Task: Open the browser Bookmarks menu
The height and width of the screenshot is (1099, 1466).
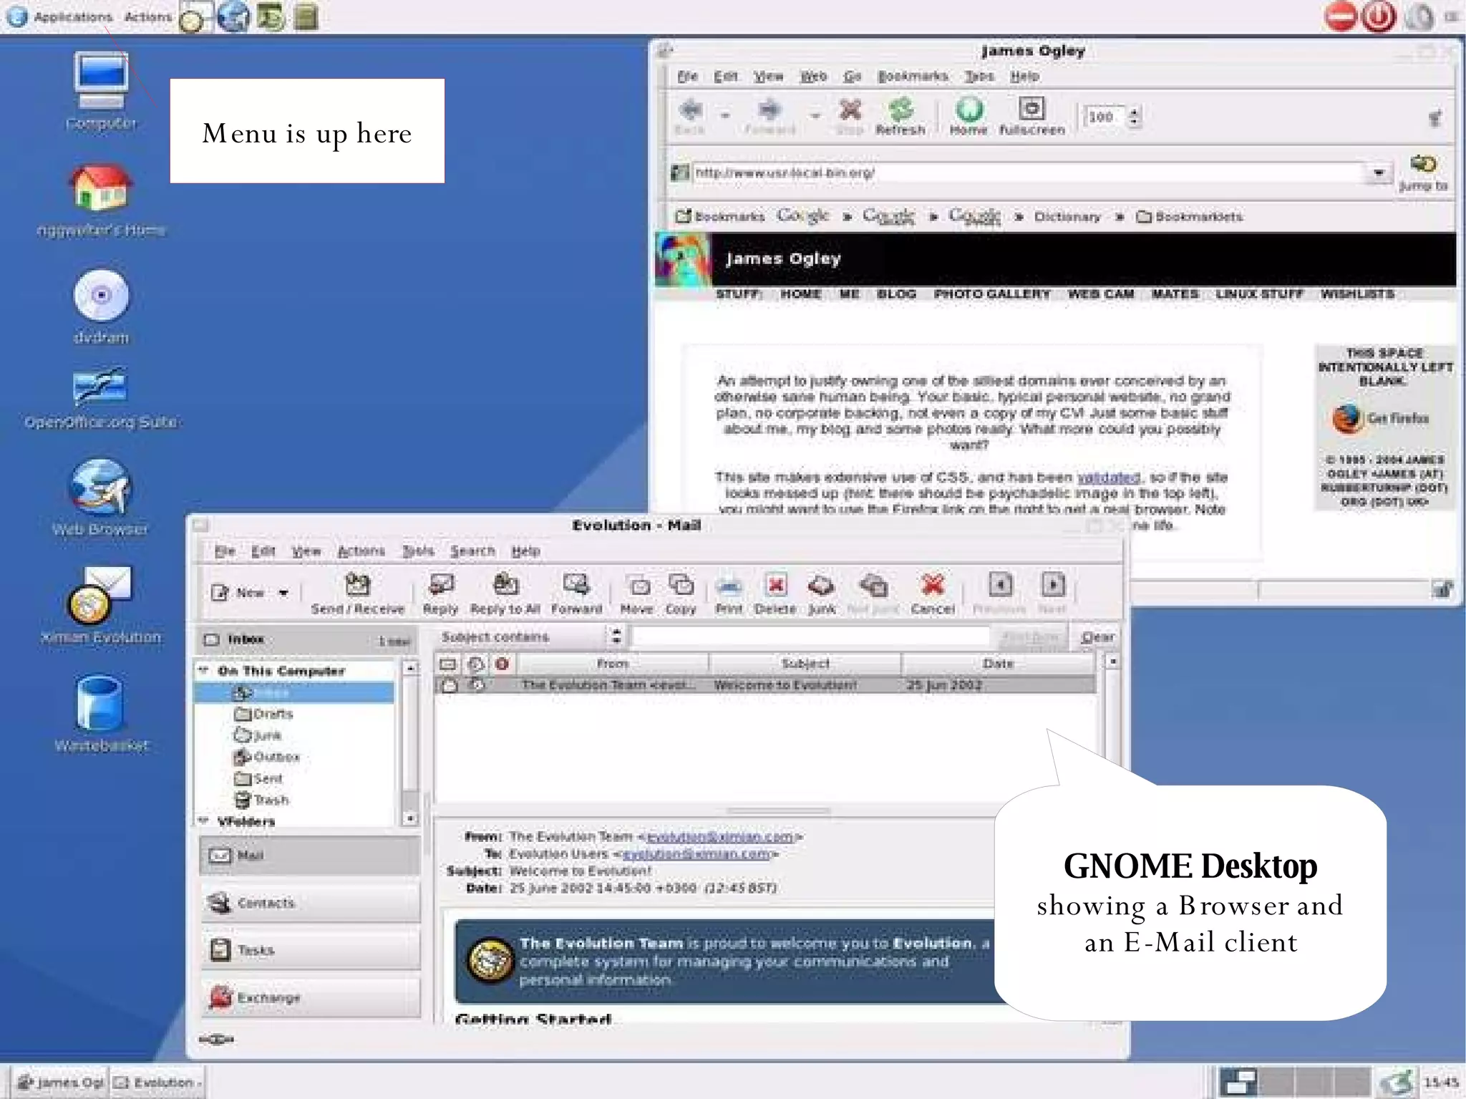Action: [913, 76]
